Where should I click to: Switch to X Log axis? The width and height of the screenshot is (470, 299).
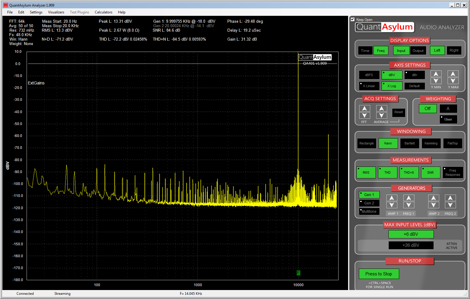click(x=392, y=86)
